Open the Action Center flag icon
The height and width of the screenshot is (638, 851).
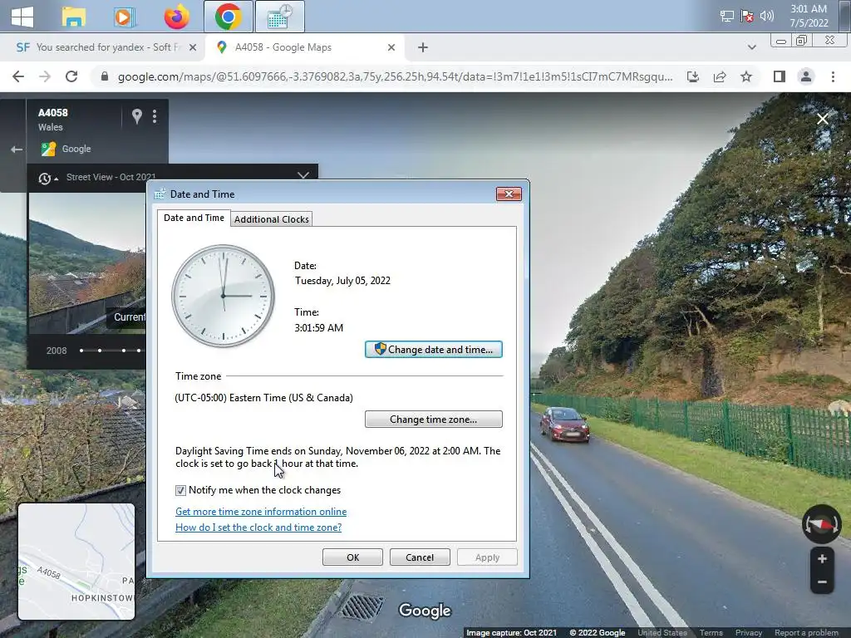point(747,17)
